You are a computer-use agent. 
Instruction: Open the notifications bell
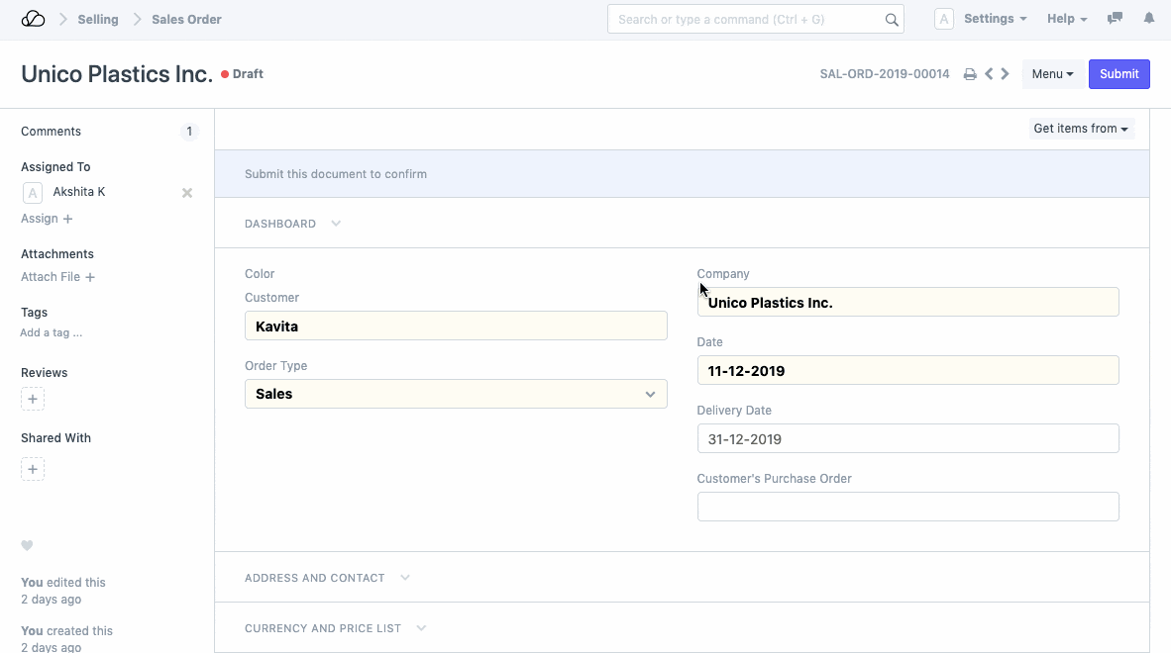[x=1149, y=19]
